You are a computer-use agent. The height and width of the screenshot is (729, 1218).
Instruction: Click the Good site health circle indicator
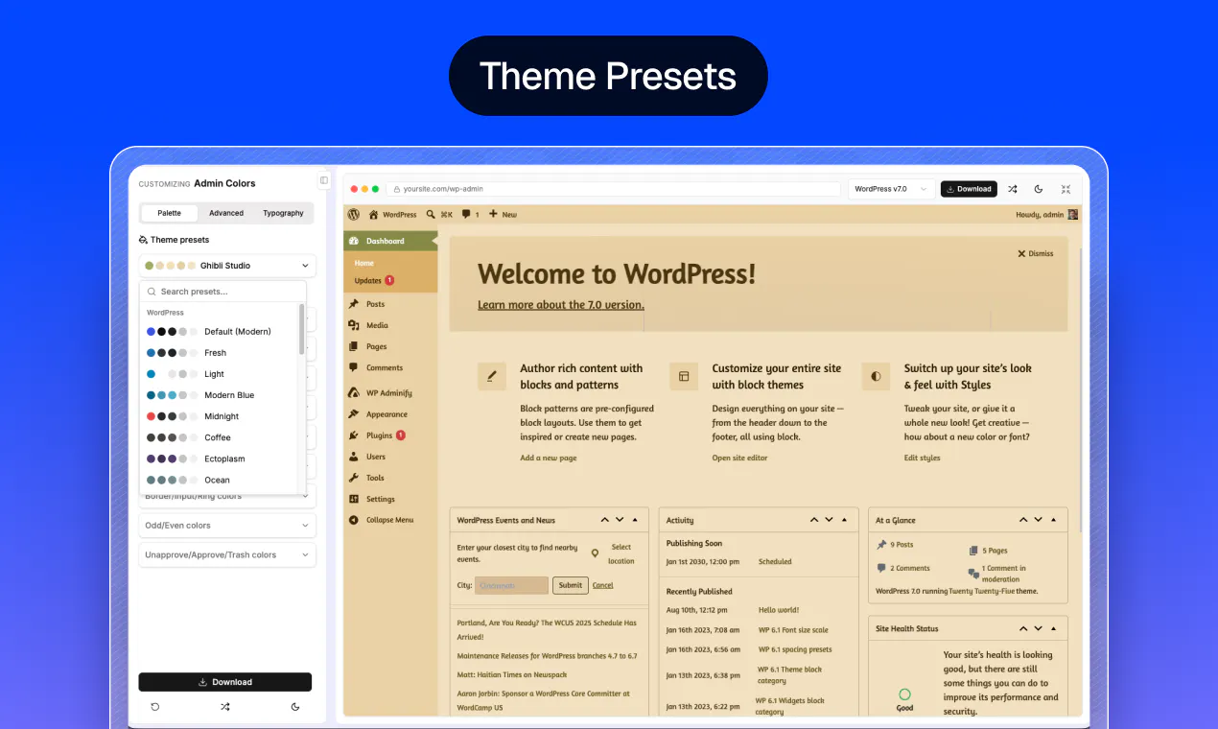click(x=904, y=694)
